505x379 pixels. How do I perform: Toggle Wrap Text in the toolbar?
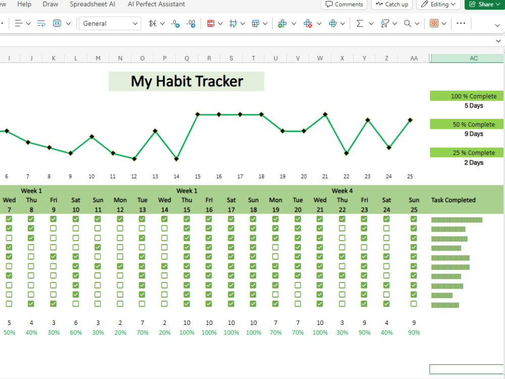pyautogui.click(x=41, y=24)
